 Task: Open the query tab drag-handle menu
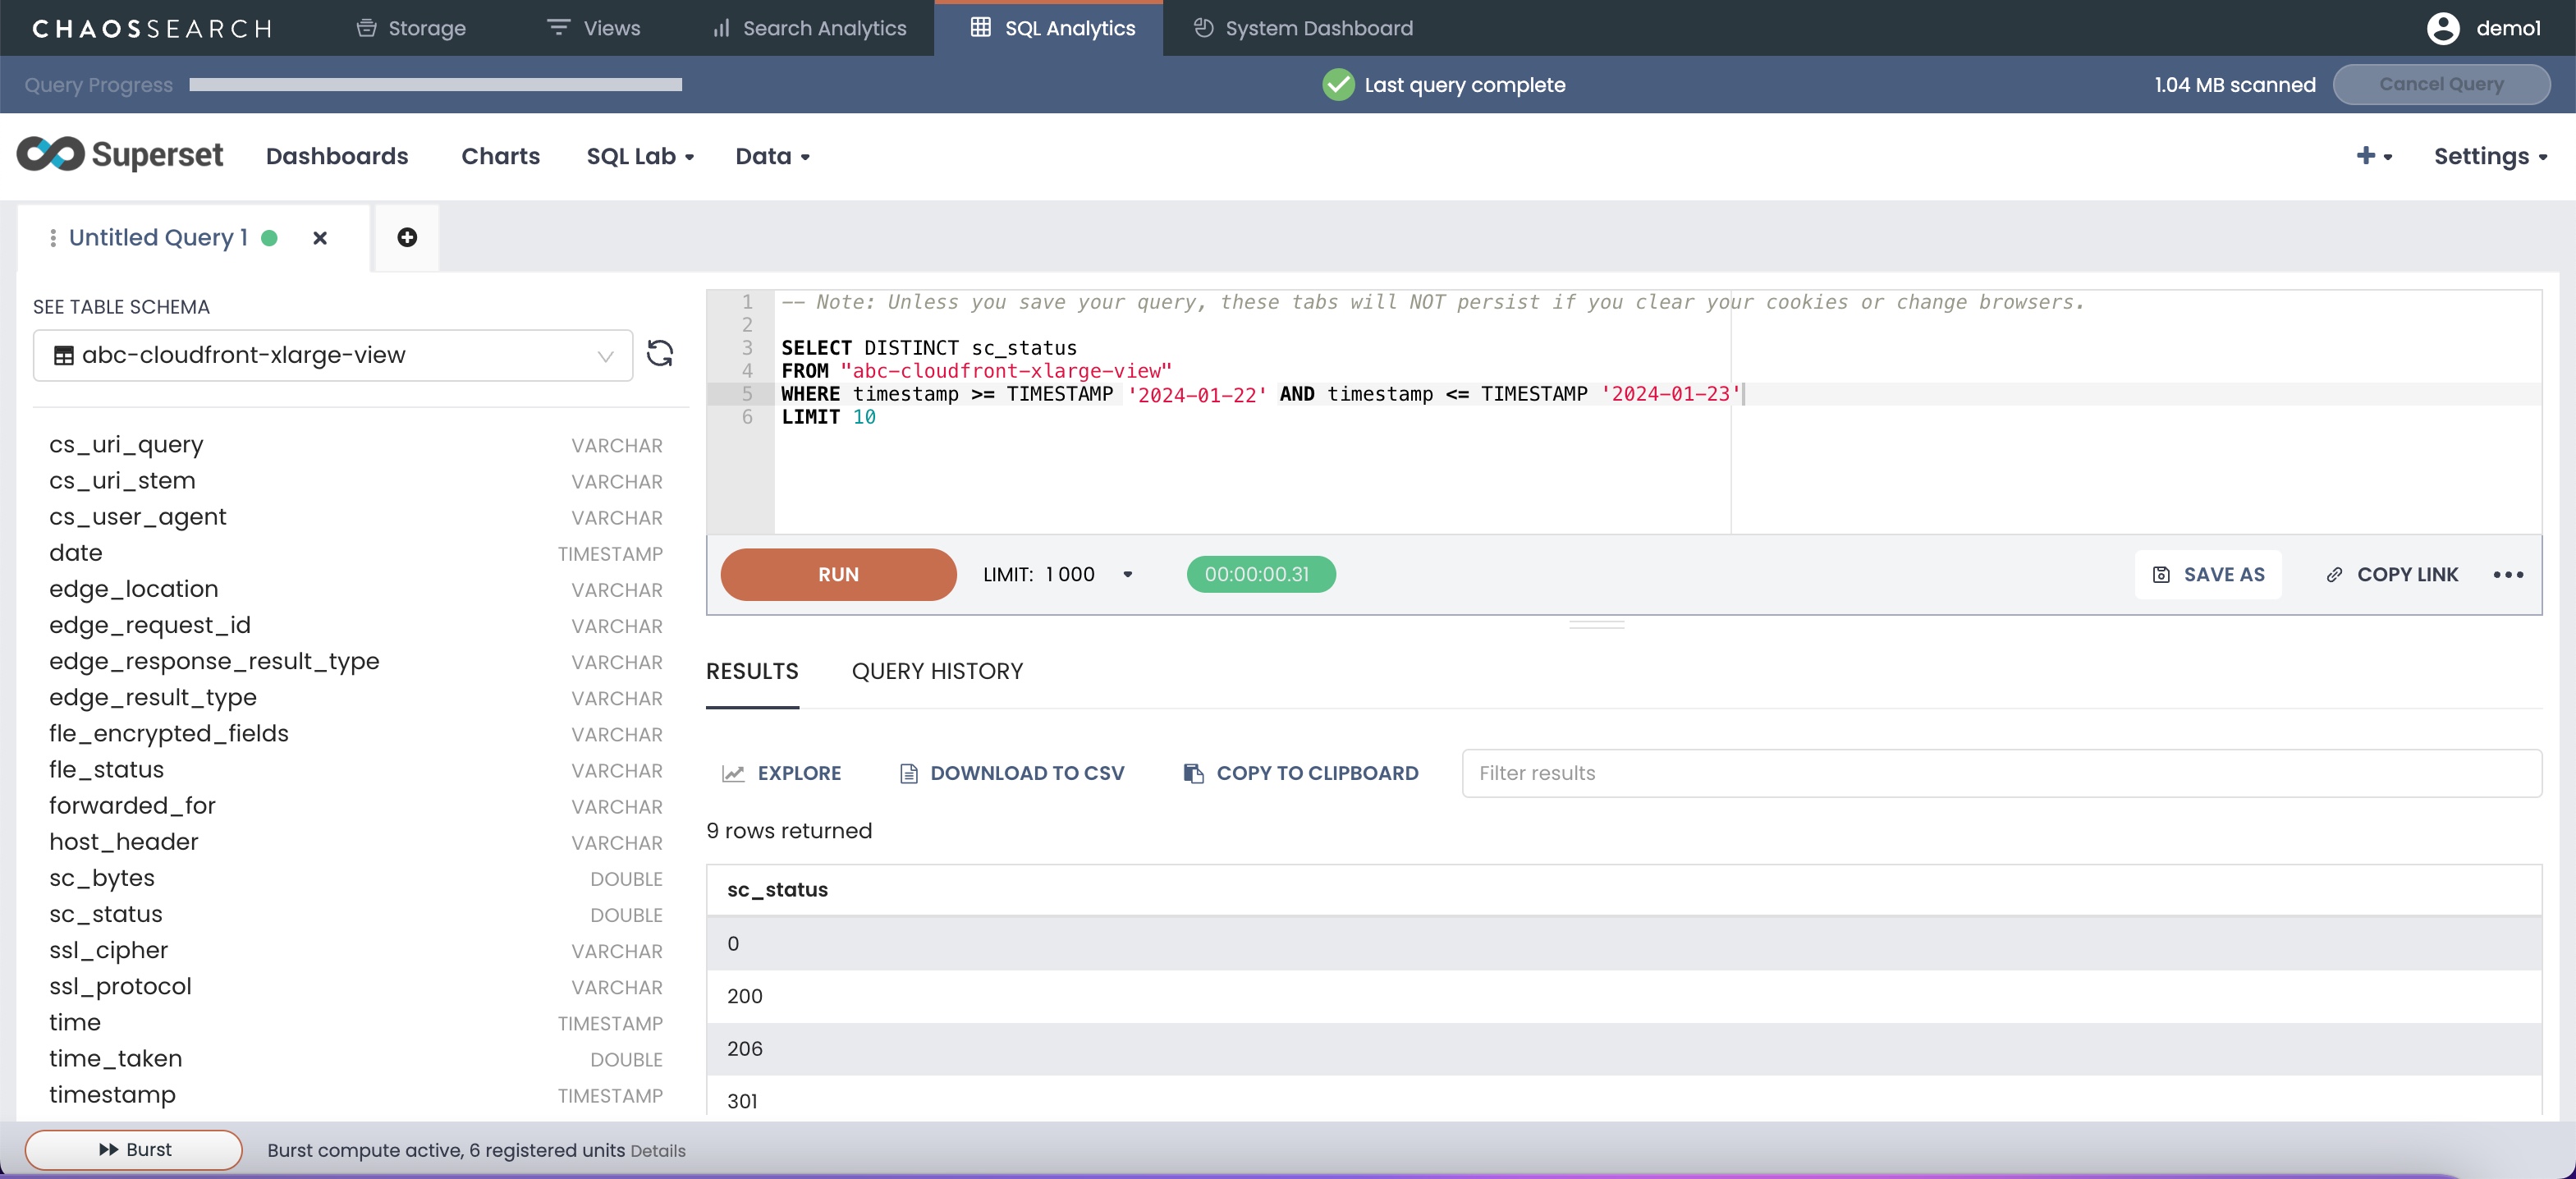pos(53,238)
